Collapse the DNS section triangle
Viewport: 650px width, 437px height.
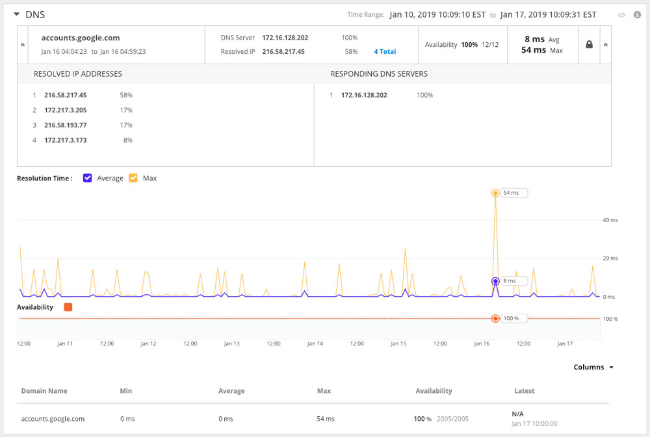(x=17, y=14)
